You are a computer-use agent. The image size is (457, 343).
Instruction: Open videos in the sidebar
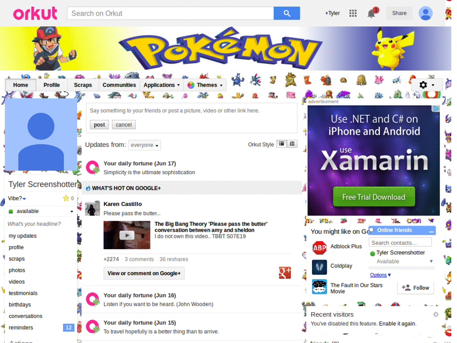pyautogui.click(x=17, y=282)
